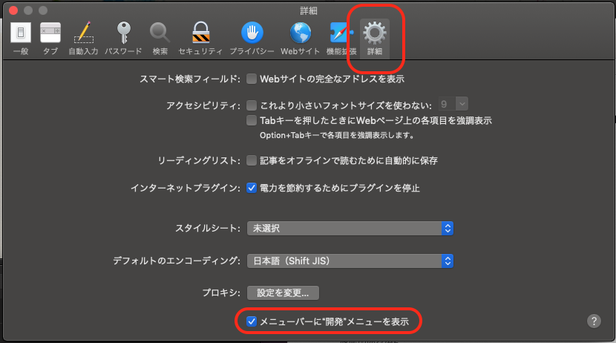Open the プライバシー (Privacy) pane
Screen dimensions: 616x343
(252, 38)
